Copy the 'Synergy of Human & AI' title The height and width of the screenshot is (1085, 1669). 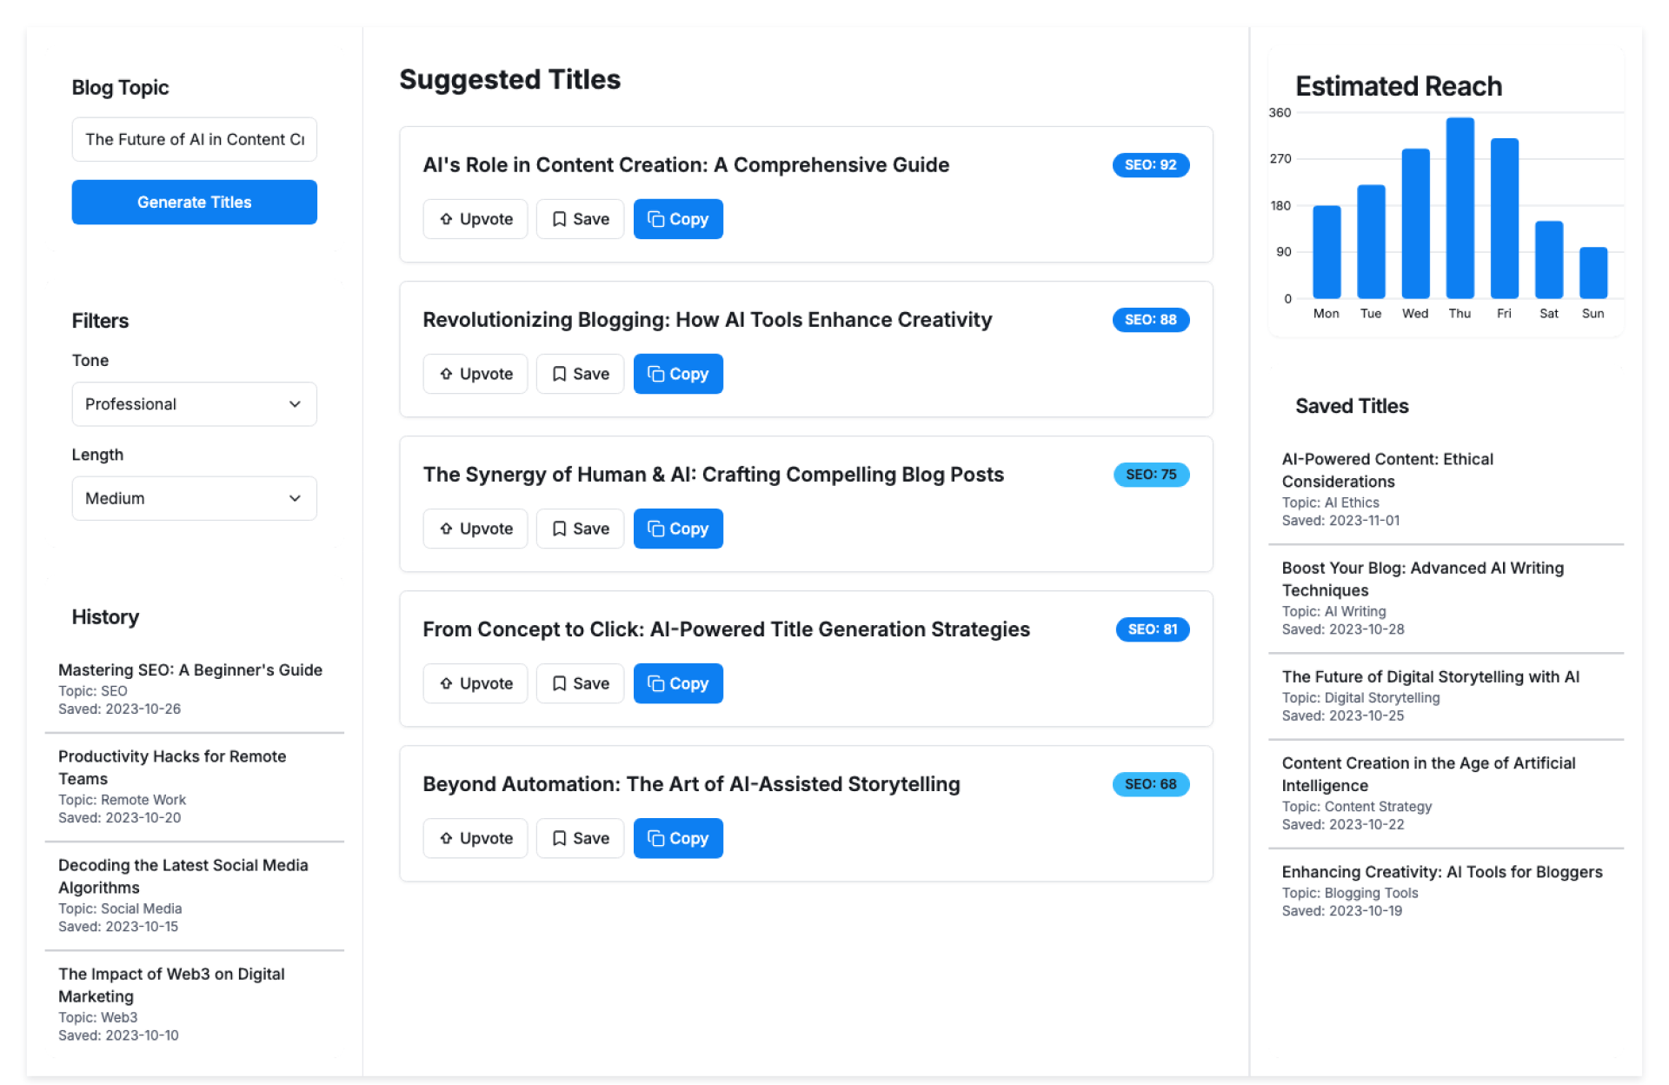coord(677,529)
